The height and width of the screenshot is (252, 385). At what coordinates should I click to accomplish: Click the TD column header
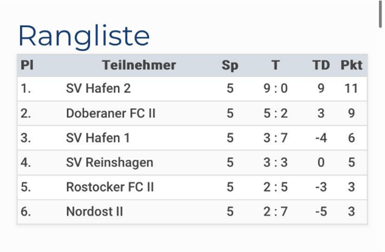click(321, 65)
